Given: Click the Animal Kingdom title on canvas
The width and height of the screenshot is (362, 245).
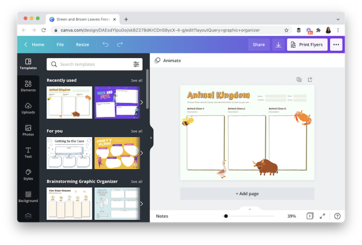Looking at the screenshot, I should [x=218, y=95].
